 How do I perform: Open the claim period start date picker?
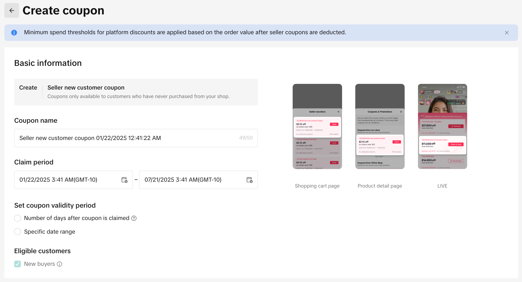[67, 180]
